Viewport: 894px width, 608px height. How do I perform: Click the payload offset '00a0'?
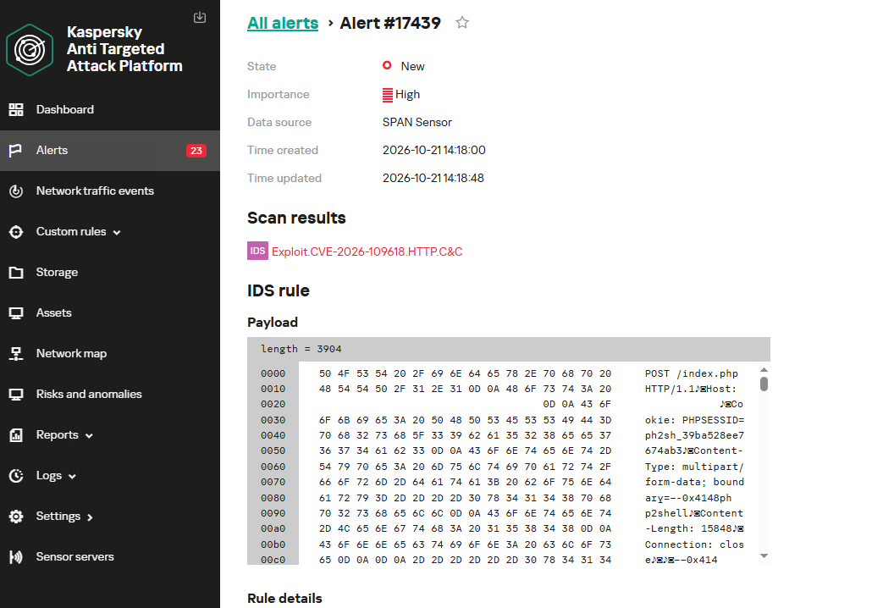[273, 528]
